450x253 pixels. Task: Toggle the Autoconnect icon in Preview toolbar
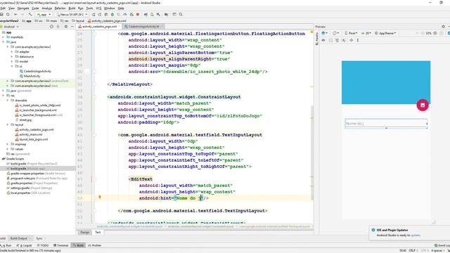[x=330, y=40]
